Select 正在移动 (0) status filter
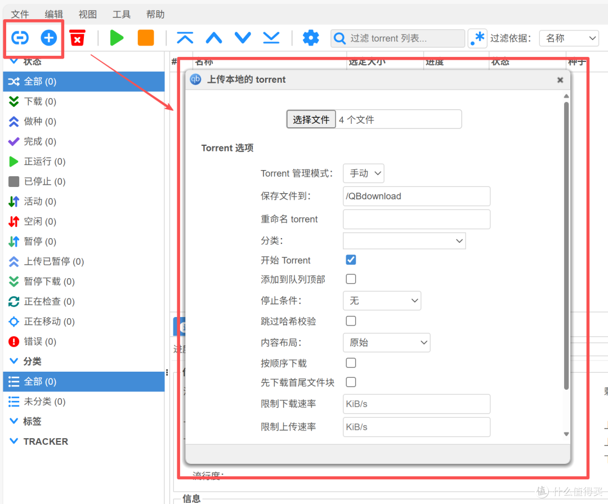 pyautogui.click(x=84, y=321)
